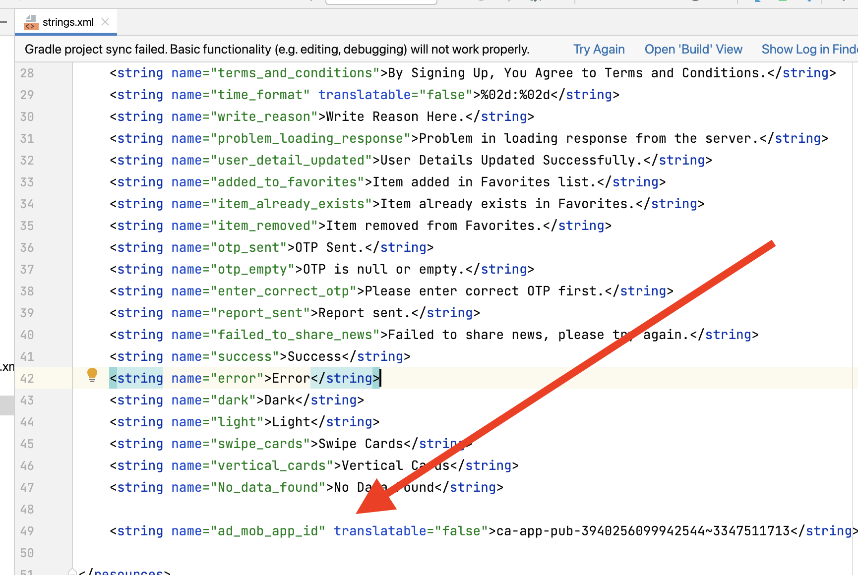Open the 'Build' View link
The image size is (858, 575).
(693, 50)
